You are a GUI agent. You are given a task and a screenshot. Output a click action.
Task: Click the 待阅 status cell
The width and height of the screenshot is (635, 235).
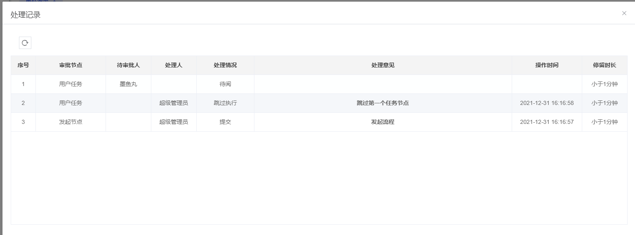click(x=225, y=84)
